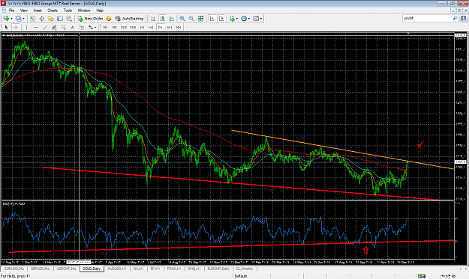Expand the Indicators dropdown arrow
469x279 pixels.
point(237,19)
